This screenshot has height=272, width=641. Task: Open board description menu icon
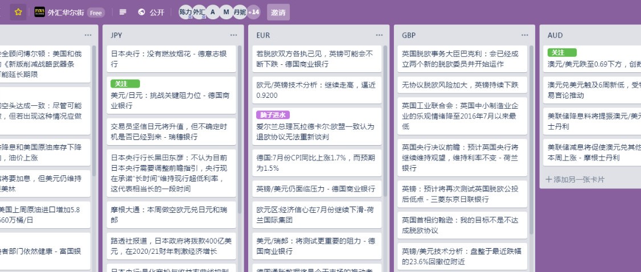coord(122,13)
